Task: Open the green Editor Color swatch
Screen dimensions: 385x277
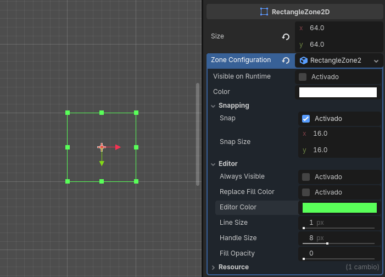Action: point(339,208)
